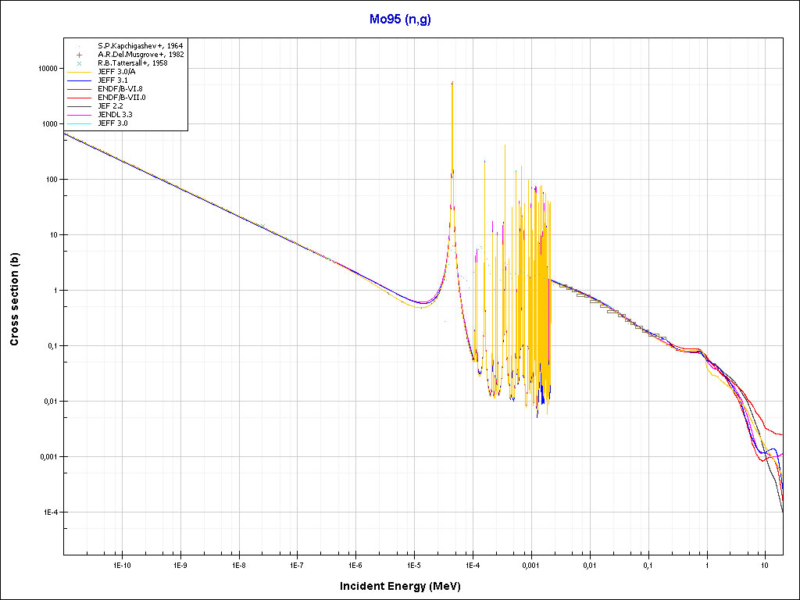Click the 1E-5 tick label on x-axis
800x600 pixels.
[x=414, y=564]
